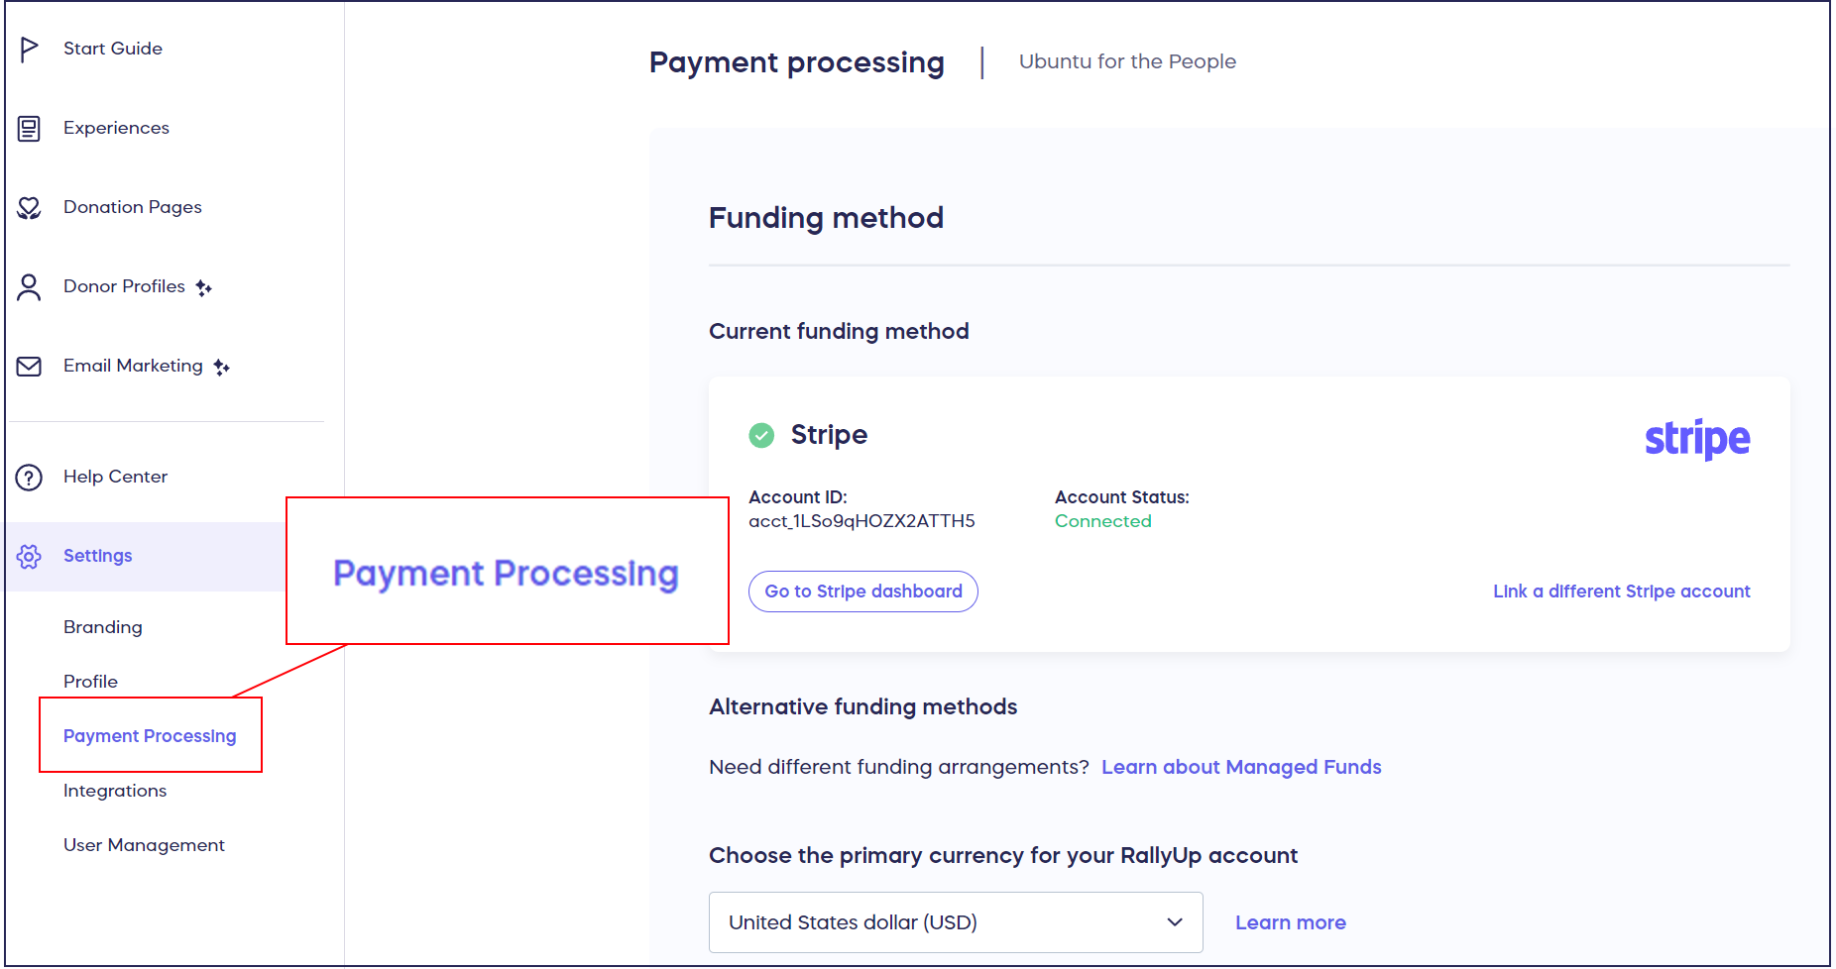The height and width of the screenshot is (969, 1836).
Task: Click the Donation Pages heart icon
Action: point(29,207)
